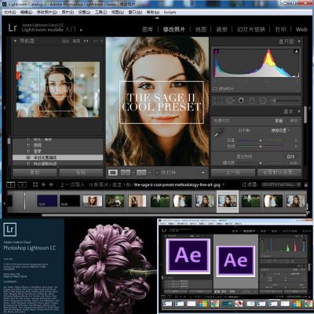Image resolution: width=314 pixels, height=314 pixels.
Task: Click the second before/after layout icon
Action: click(x=141, y=173)
